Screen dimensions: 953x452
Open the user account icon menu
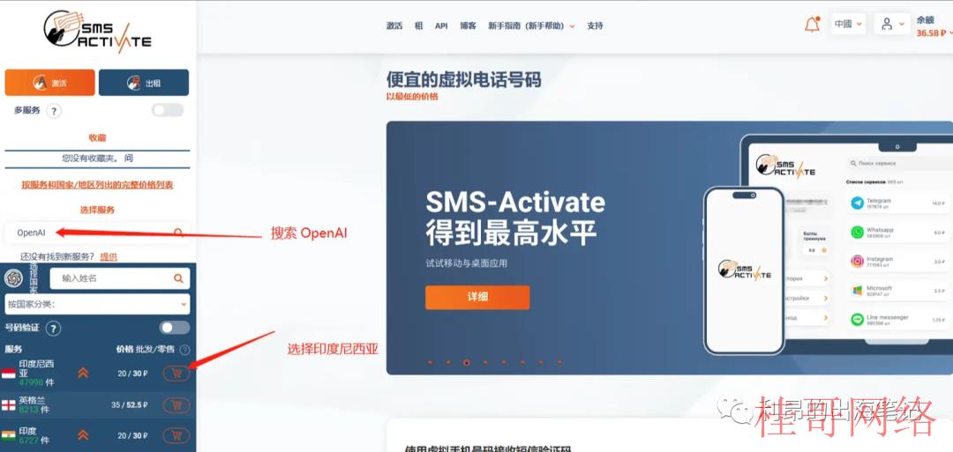(x=892, y=25)
